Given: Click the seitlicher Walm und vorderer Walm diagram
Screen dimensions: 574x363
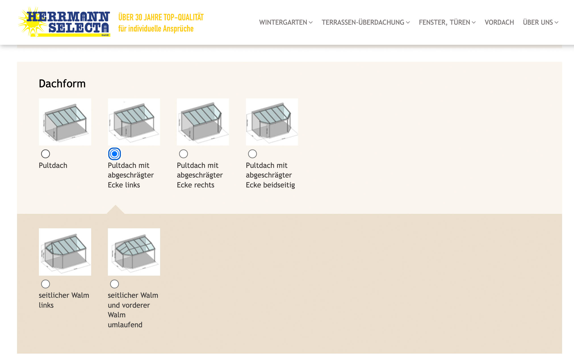Looking at the screenshot, I should coord(134,252).
